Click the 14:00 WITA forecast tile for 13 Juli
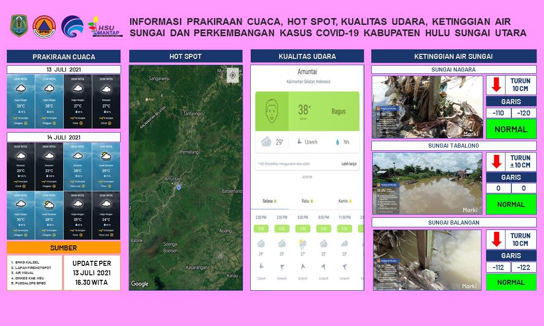Viewport: 544px width, 326px height. (20, 101)
